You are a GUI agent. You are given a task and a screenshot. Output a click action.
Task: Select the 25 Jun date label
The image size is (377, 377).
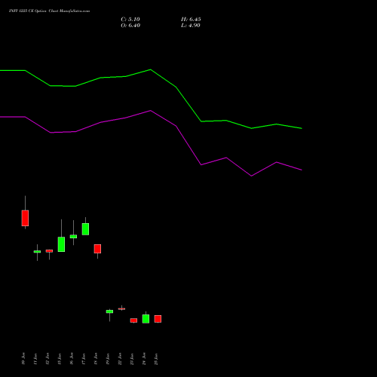[x=156, y=359]
